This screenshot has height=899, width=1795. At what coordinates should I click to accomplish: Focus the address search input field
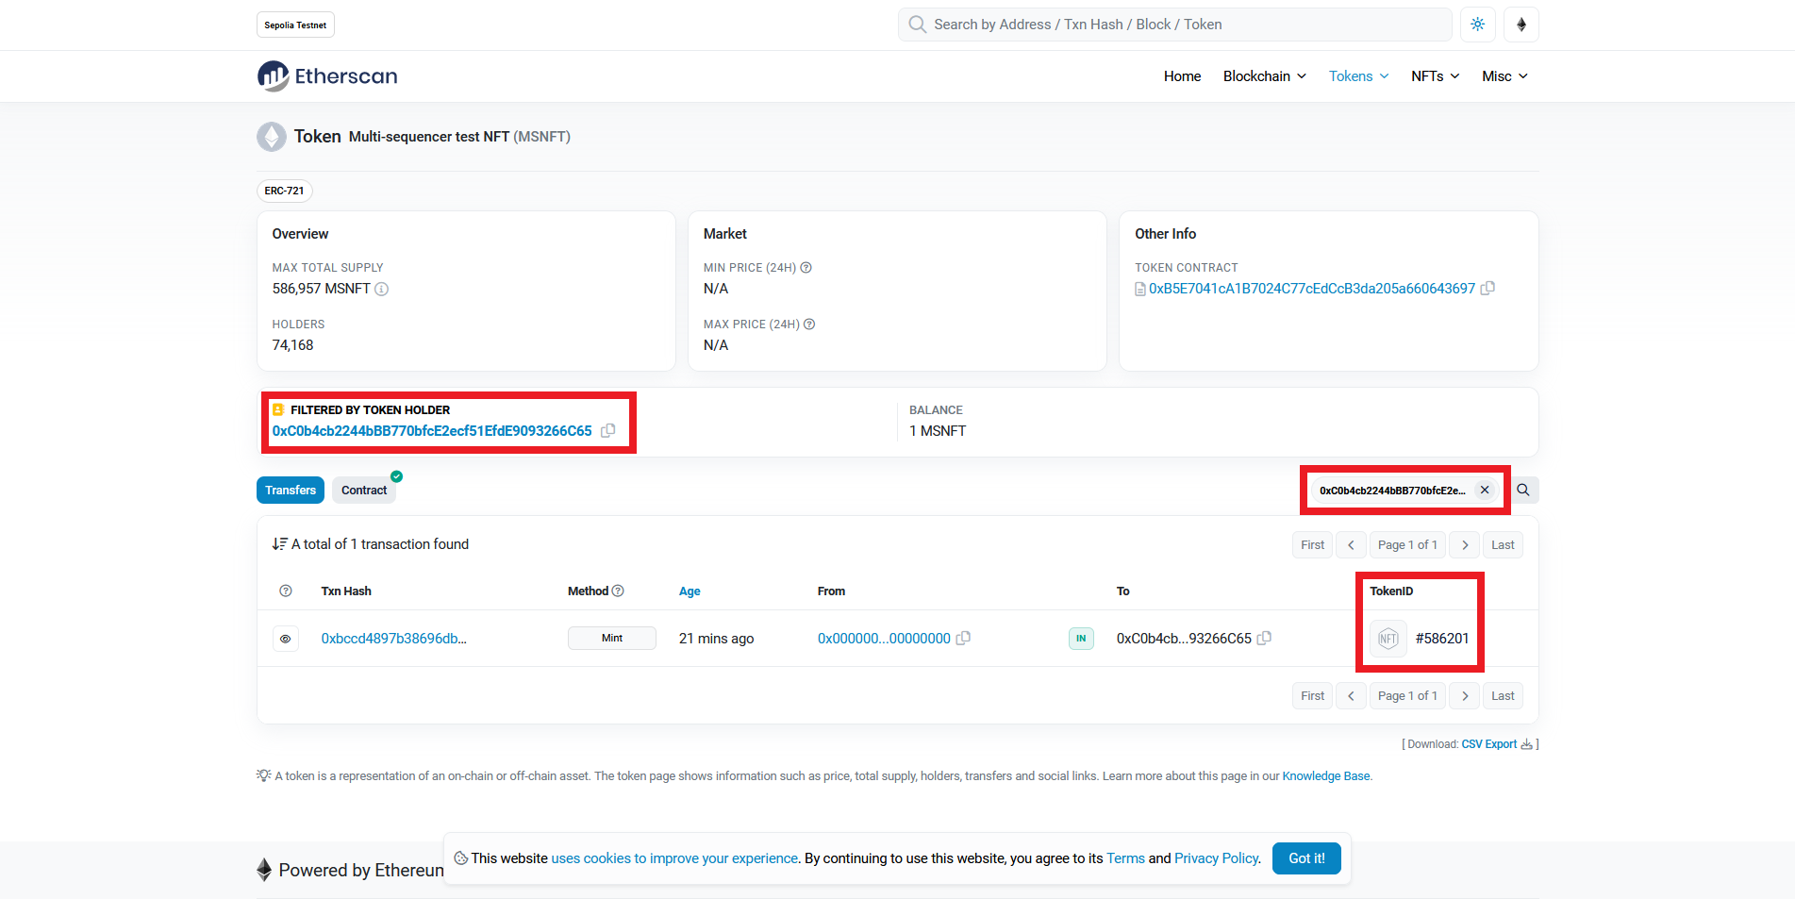[1179, 25]
